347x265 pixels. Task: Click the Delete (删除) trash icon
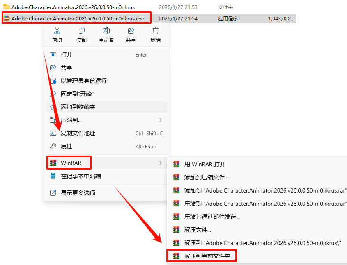point(156,31)
